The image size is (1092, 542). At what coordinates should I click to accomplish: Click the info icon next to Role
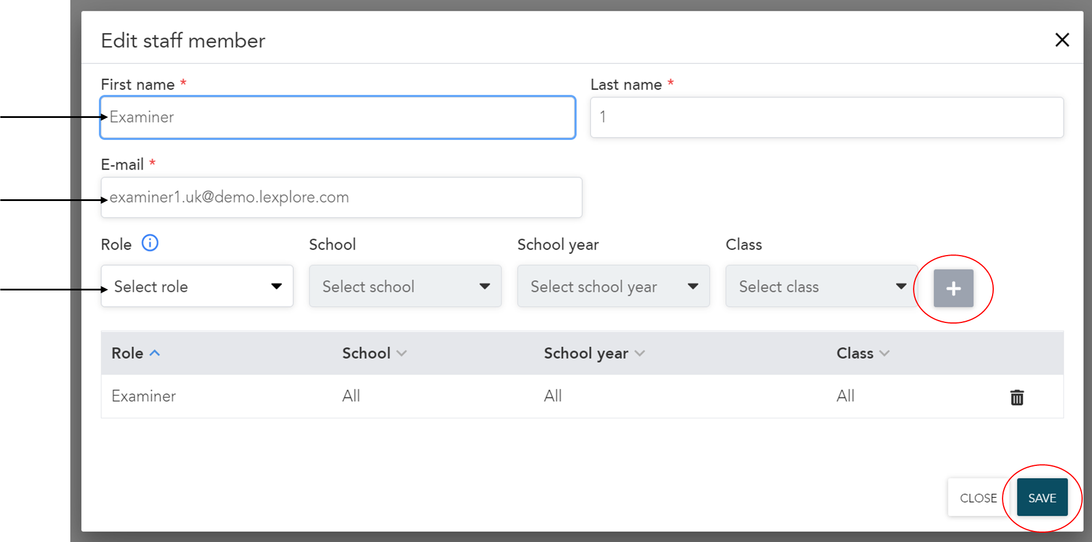[150, 243]
